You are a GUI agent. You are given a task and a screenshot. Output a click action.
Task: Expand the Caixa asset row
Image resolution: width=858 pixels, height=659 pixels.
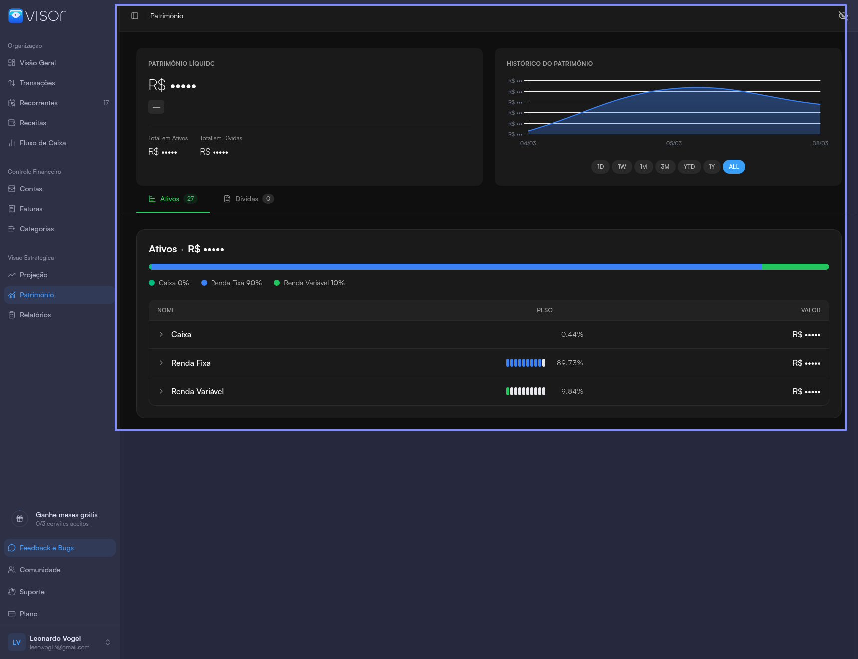(x=161, y=334)
